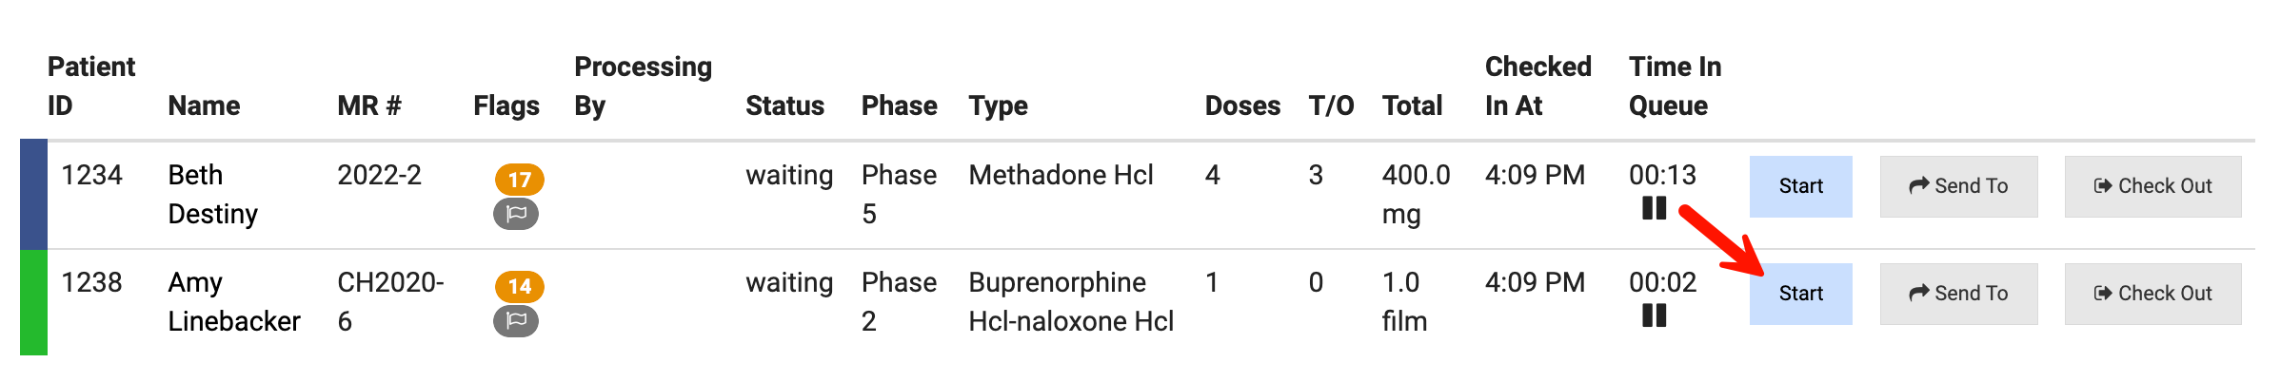
Task: Click the blue color bar beside patient 1234
Action: coord(33,195)
